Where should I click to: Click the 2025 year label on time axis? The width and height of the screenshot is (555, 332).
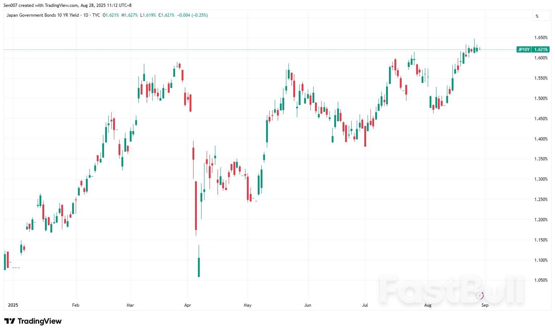(x=13, y=305)
